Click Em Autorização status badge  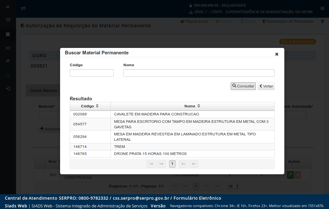(298, 41)
